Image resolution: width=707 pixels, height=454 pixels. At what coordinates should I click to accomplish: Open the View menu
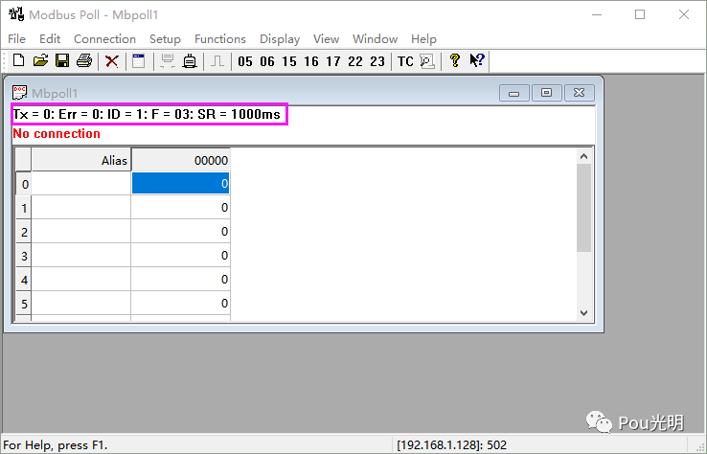pyautogui.click(x=326, y=39)
